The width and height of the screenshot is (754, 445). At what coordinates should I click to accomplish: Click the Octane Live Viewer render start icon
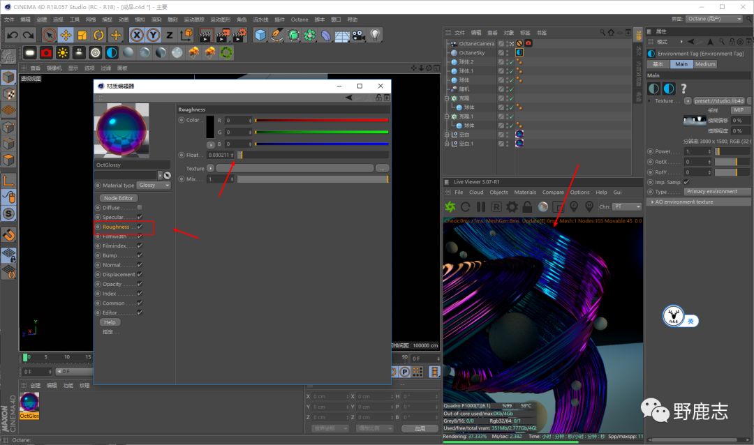click(x=450, y=207)
